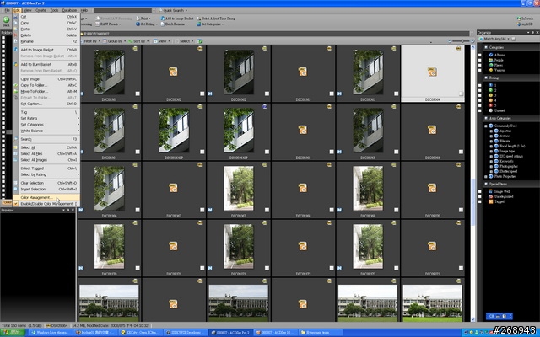
Task: Tick the Tagged checkbox in Special Items
Action: tap(480, 202)
